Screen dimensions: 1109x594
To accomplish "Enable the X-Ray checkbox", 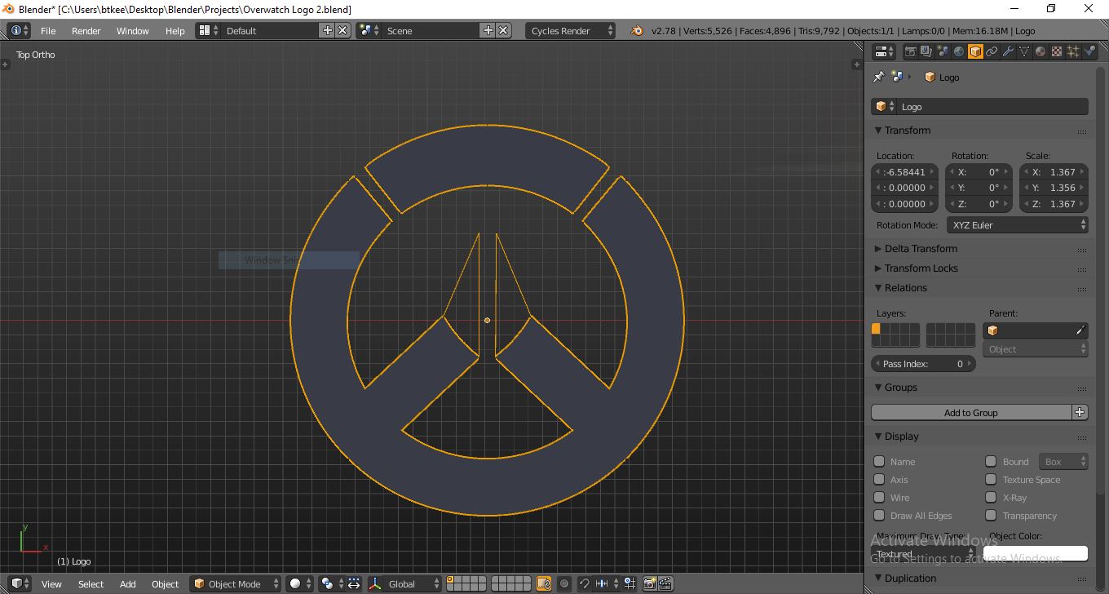I will 991,497.
